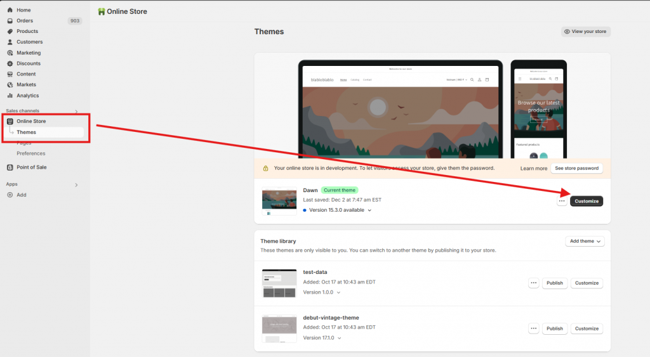The image size is (650, 357).
Task: Expand the Sales channels chevron
Action: [x=76, y=112]
